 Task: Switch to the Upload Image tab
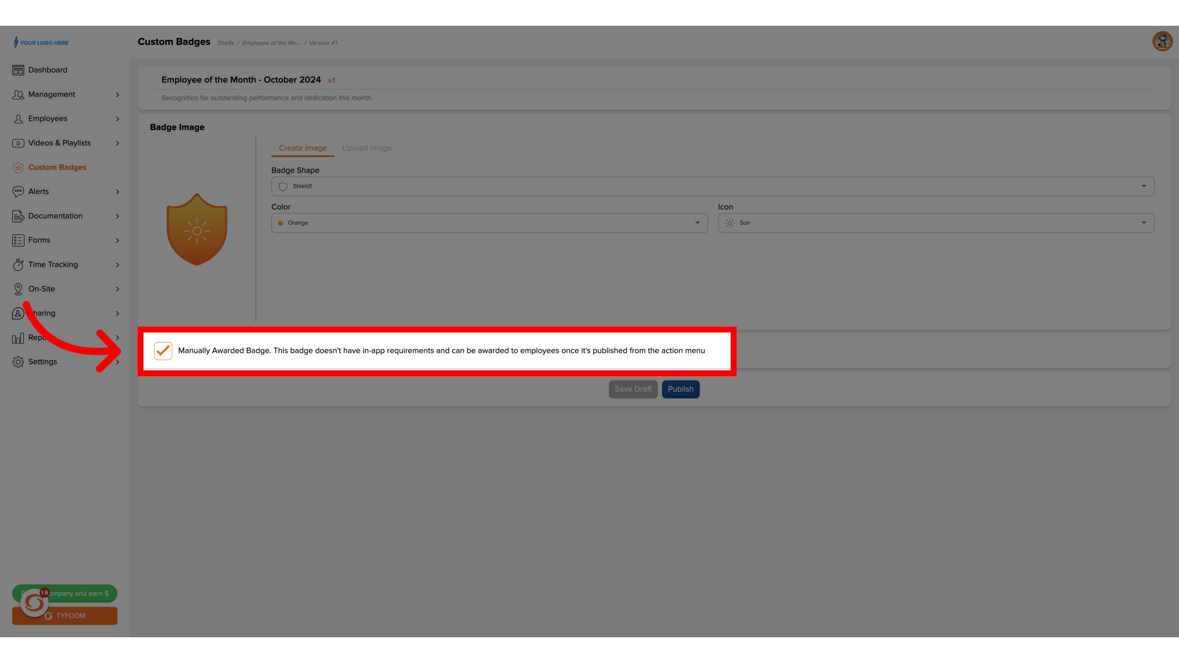point(367,148)
